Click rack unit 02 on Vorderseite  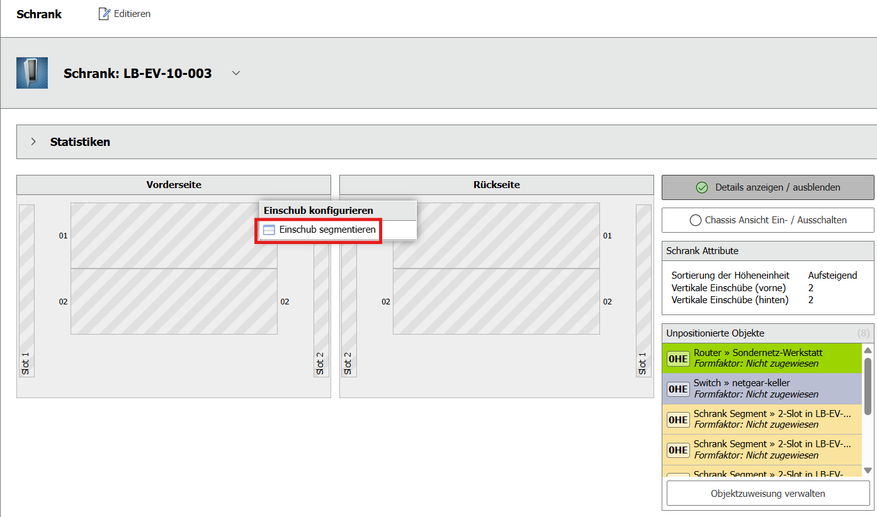point(174,302)
